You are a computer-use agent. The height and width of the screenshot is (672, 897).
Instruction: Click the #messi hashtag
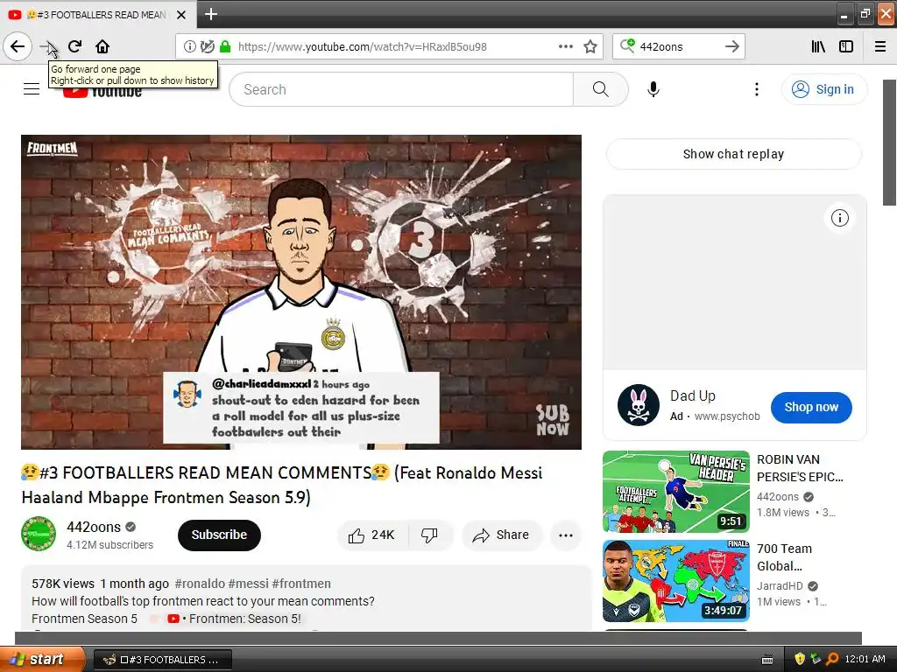point(248,584)
